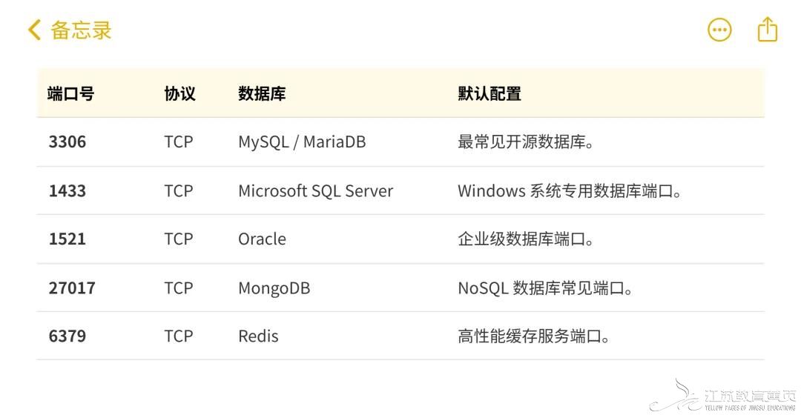Select port number 6379

click(x=67, y=336)
